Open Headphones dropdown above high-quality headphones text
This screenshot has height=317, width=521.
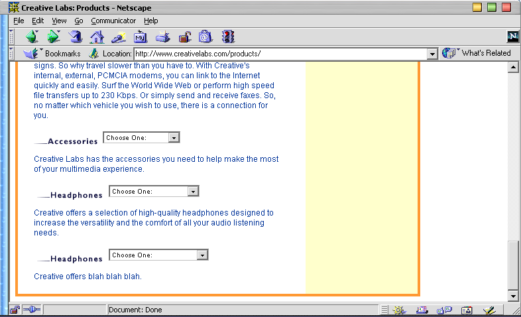(154, 192)
